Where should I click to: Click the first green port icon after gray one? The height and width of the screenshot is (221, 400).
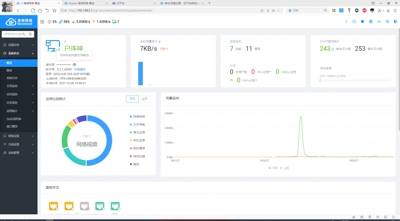pyautogui.click(x=100, y=206)
